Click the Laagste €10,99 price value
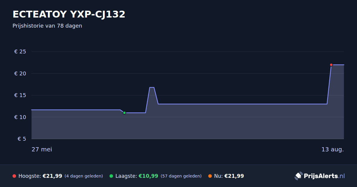Viewport: 357px width, 187px height. point(148,176)
